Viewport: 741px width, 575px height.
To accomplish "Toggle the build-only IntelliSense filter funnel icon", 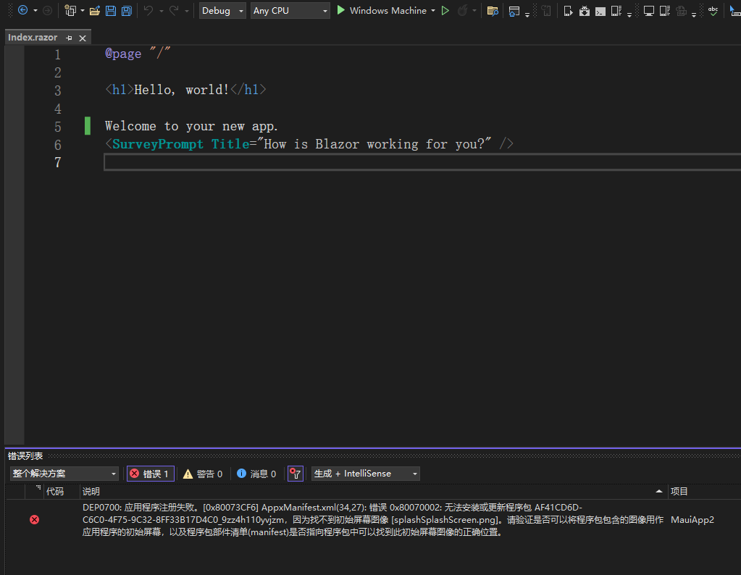I will (296, 474).
